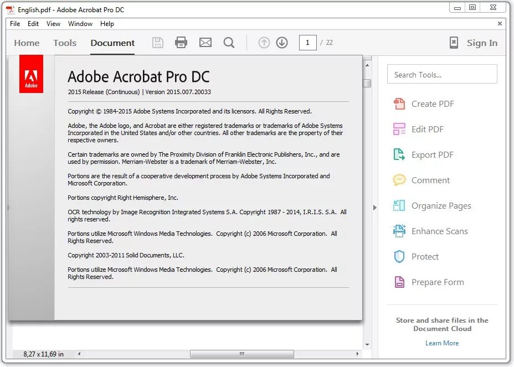This screenshot has height=367, width=514.
Task: Open the Window menu
Action: point(80,24)
